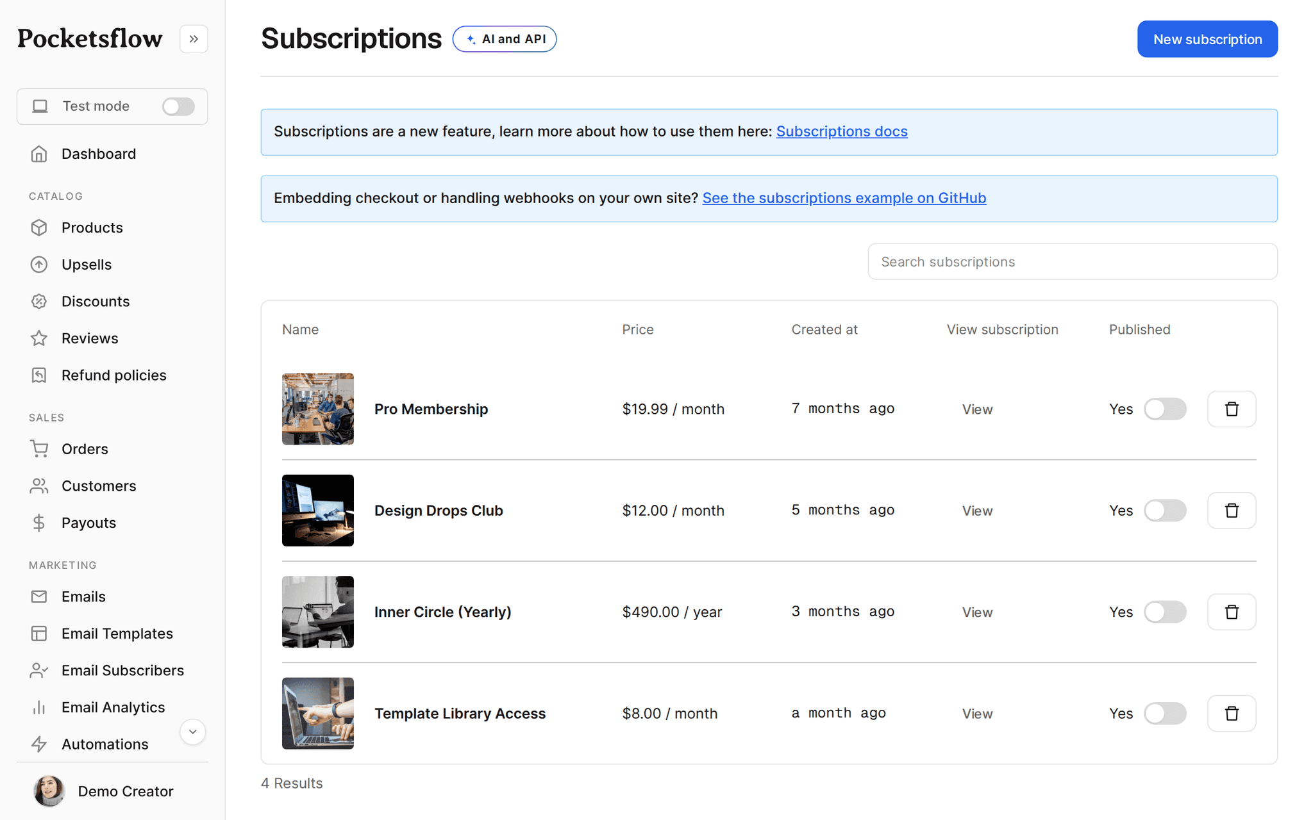
Task: Open subscriptions example on GitHub link
Action: point(844,198)
